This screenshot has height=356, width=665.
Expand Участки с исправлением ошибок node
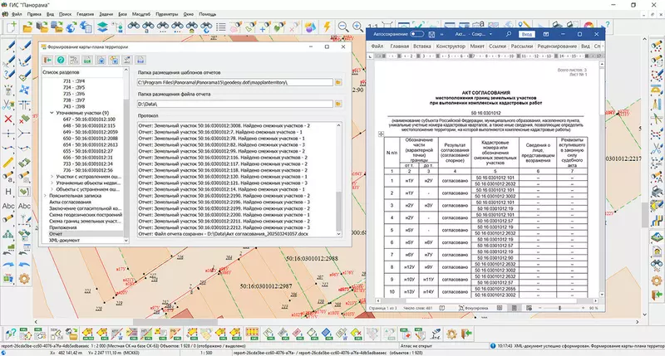pyautogui.click(x=52, y=177)
